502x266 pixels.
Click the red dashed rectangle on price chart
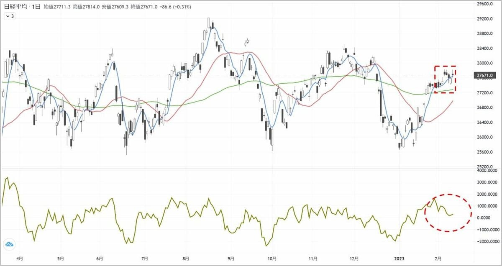(445, 79)
